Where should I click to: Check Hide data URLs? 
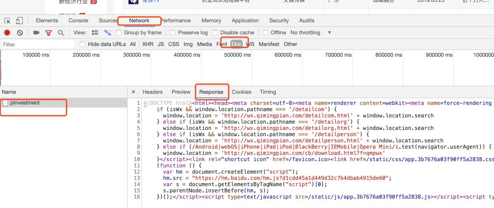(82, 44)
